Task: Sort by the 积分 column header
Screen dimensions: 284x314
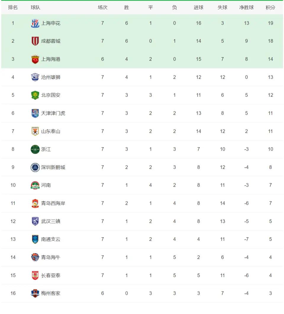Action: 270,7
